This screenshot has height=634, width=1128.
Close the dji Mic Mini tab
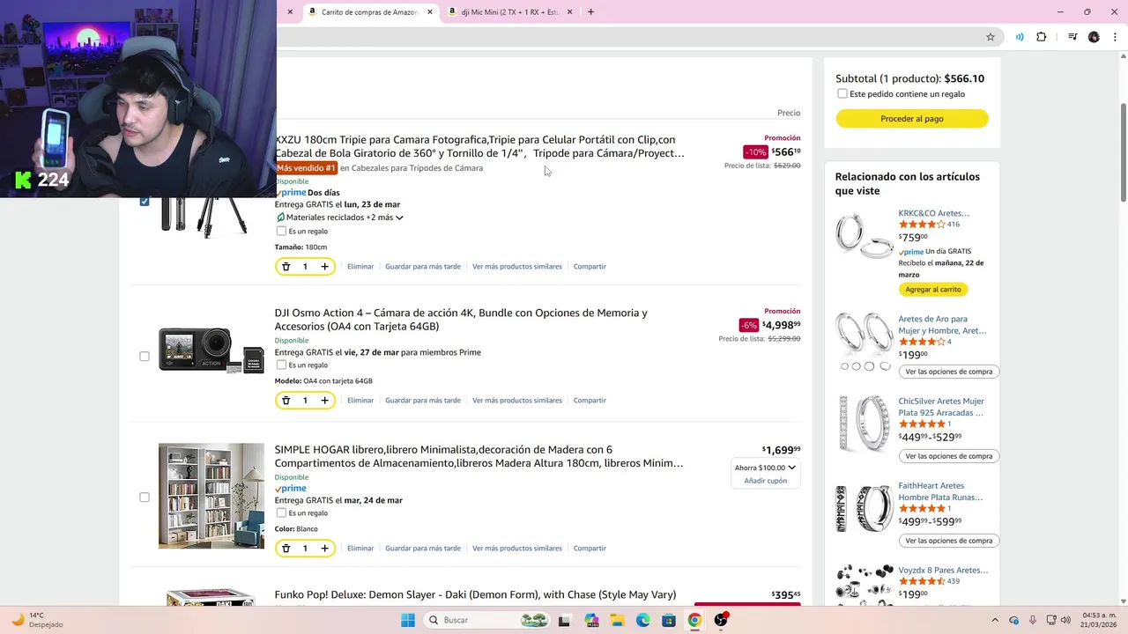click(569, 12)
